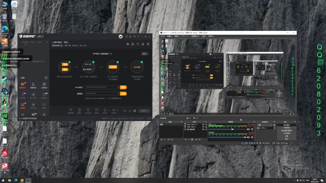Open the Controls dock pop-out menu in OBS

click(x=295, y=122)
